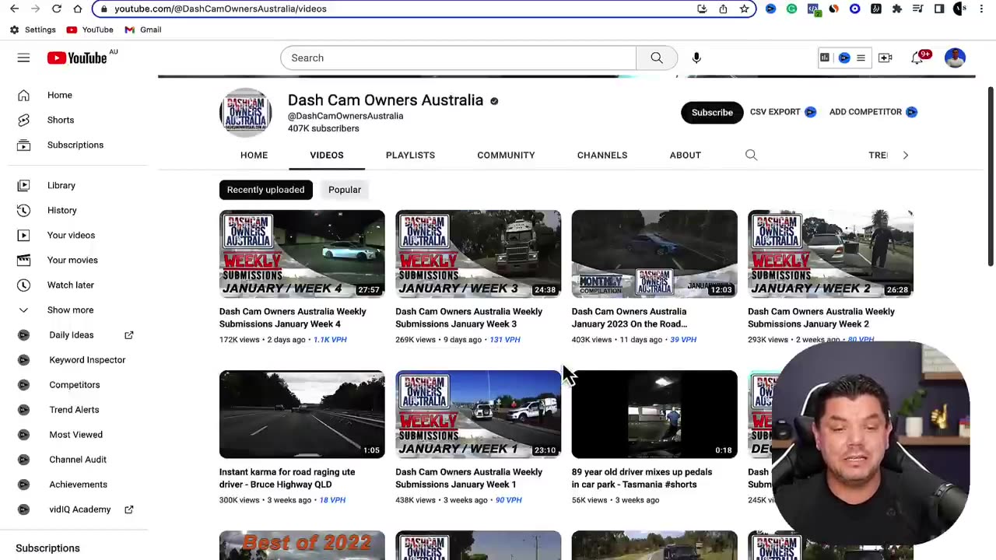Switch to the PLAYLISTS tab
Screen dimensions: 996x560
click(x=410, y=155)
